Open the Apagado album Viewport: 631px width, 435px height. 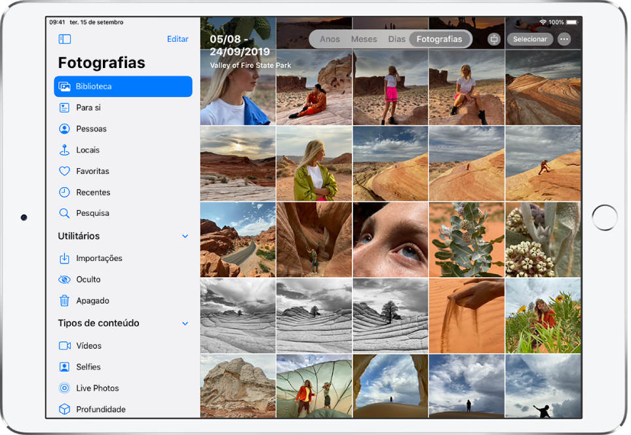click(123, 300)
